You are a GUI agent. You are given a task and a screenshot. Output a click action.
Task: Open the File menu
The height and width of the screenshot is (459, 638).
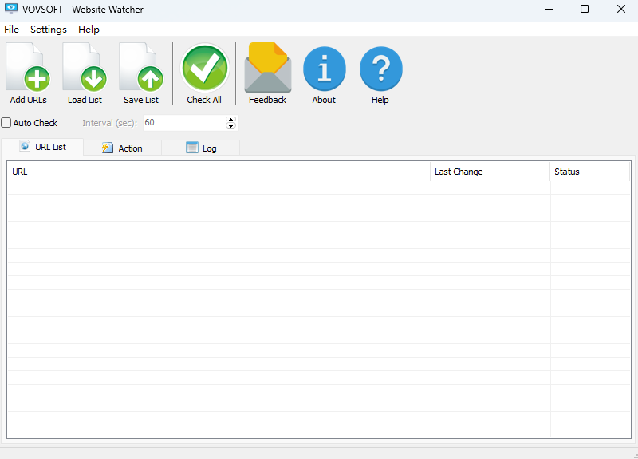[11, 30]
